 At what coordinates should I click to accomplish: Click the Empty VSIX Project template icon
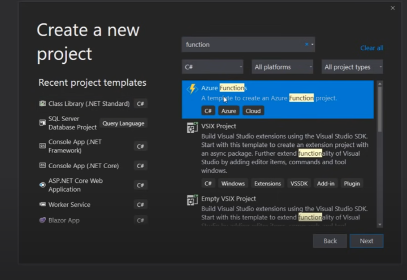coord(192,200)
